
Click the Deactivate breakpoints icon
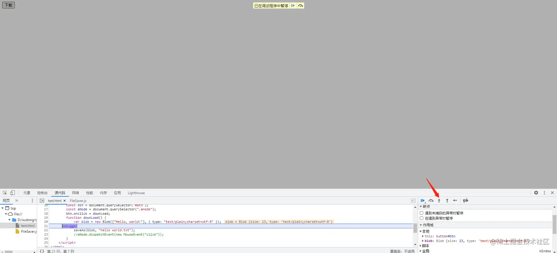pyautogui.click(x=465, y=200)
